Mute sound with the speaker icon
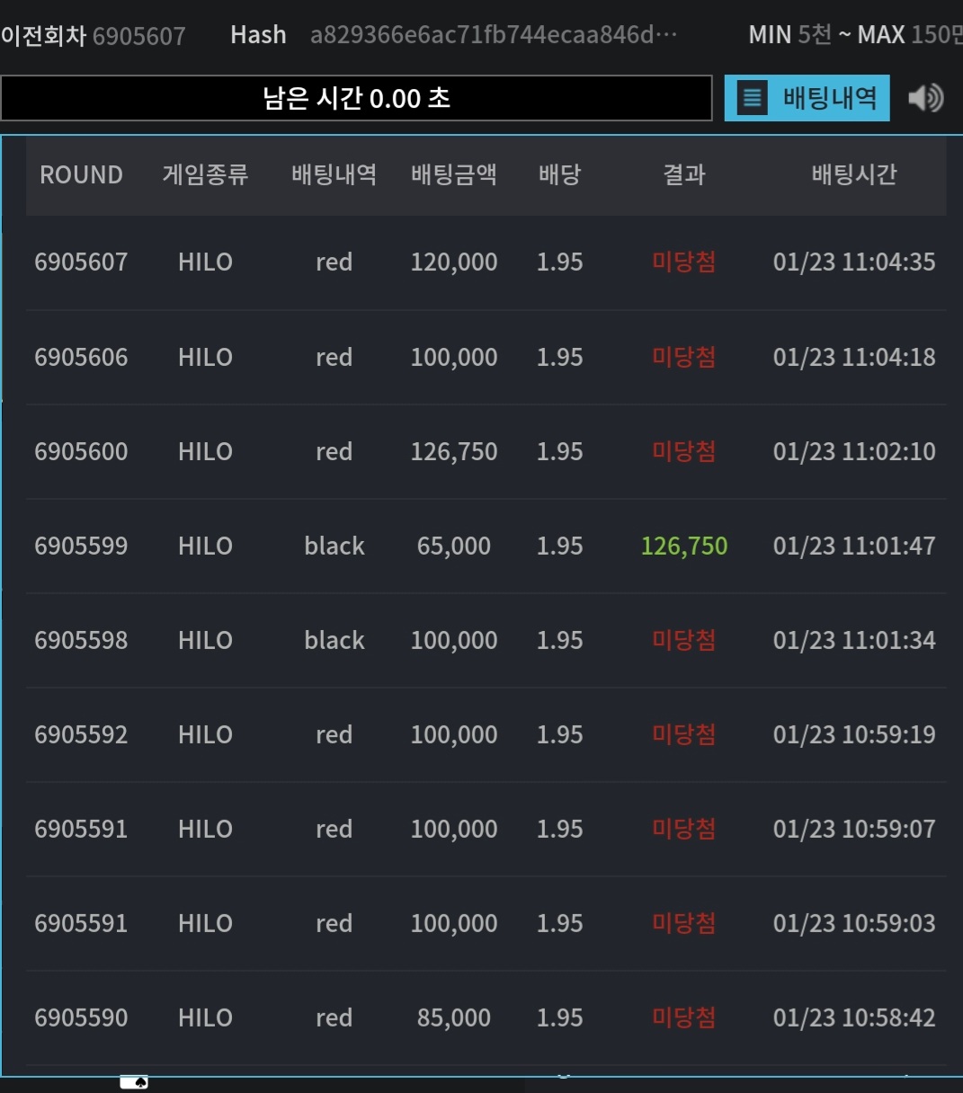The image size is (963, 1093). pyautogui.click(x=925, y=97)
